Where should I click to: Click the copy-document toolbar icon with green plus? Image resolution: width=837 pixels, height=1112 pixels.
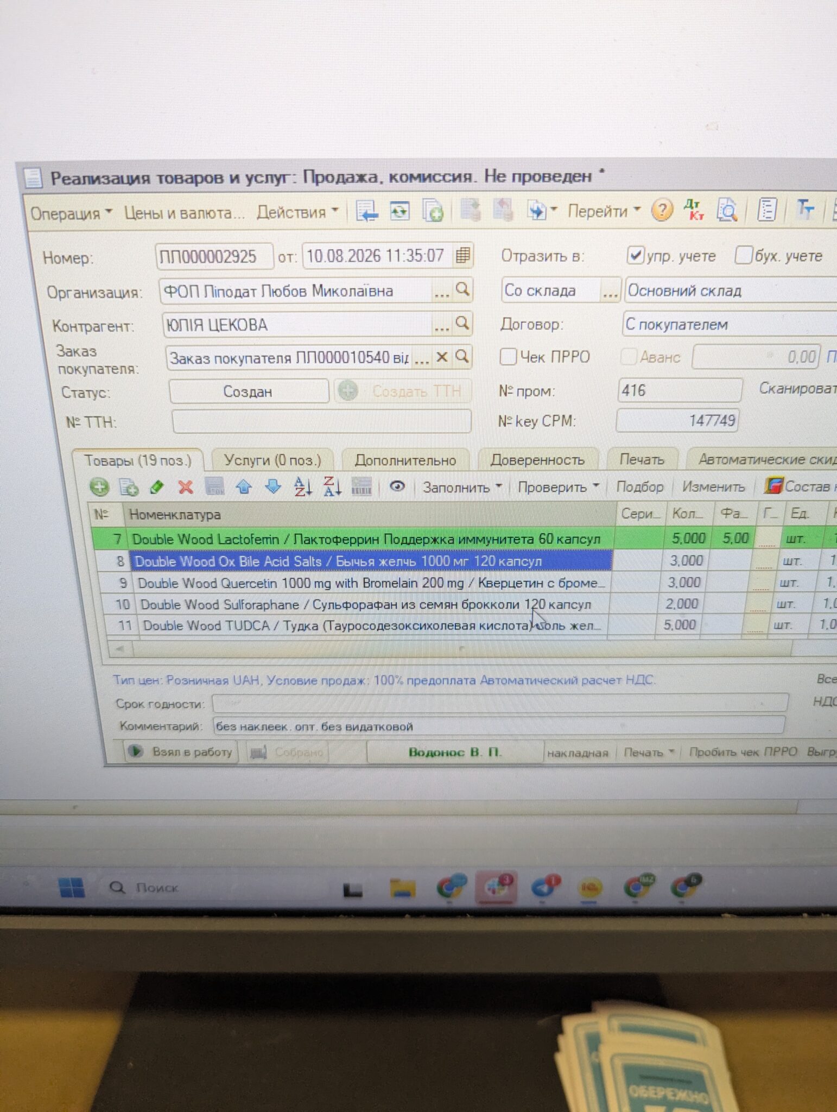tap(433, 211)
